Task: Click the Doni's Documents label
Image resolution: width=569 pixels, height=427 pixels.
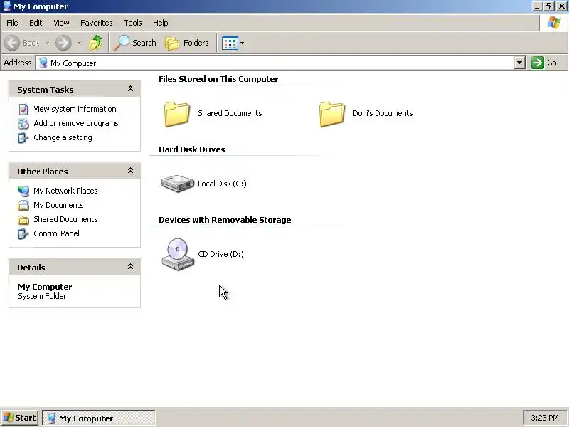Action: (x=383, y=113)
